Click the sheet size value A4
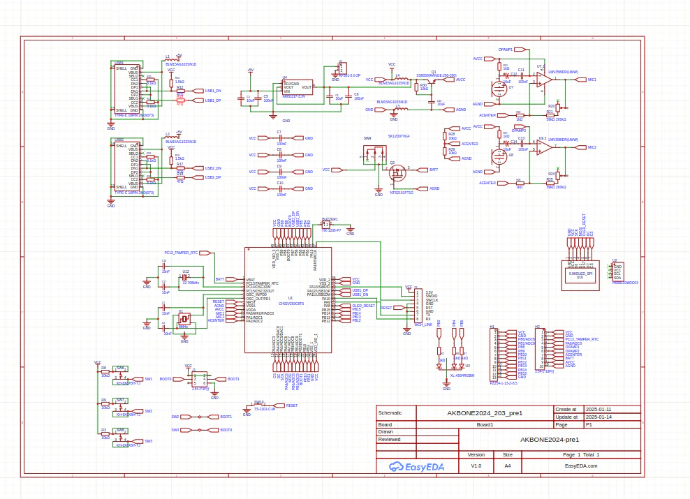Viewport: 690px width, 499px height. [508, 466]
